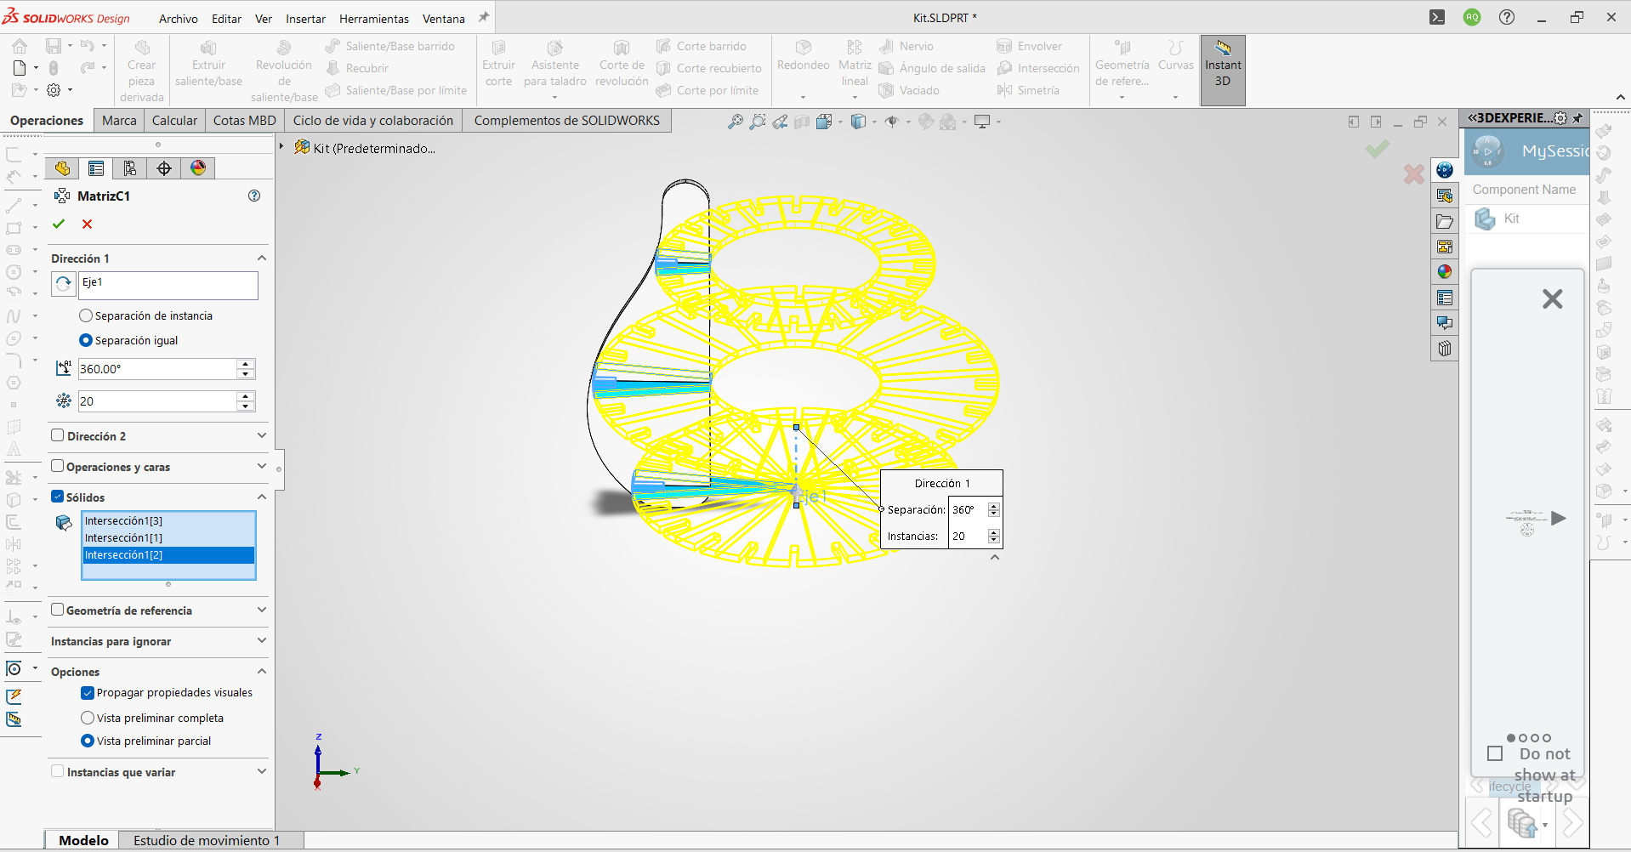1631x852 pixels.
Task: Open the Archivo menu
Action: [179, 19]
